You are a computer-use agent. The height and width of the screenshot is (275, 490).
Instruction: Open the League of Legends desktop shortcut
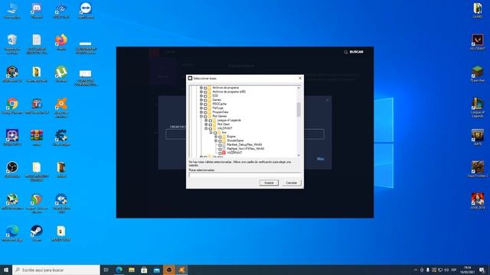pyautogui.click(x=478, y=107)
